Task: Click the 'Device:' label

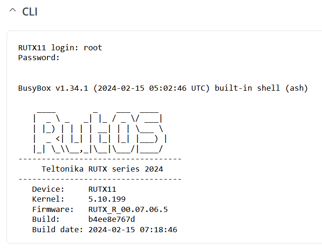Action: (48, 189)
